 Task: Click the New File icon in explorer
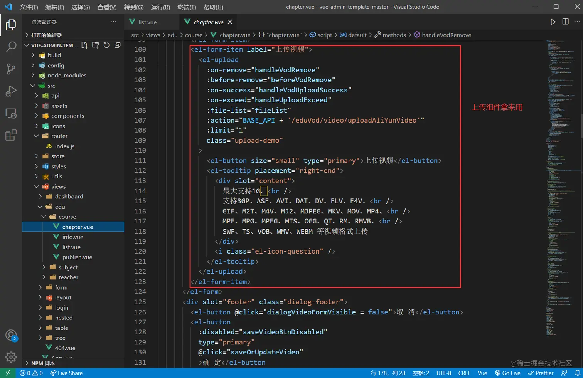click(85, 45)
